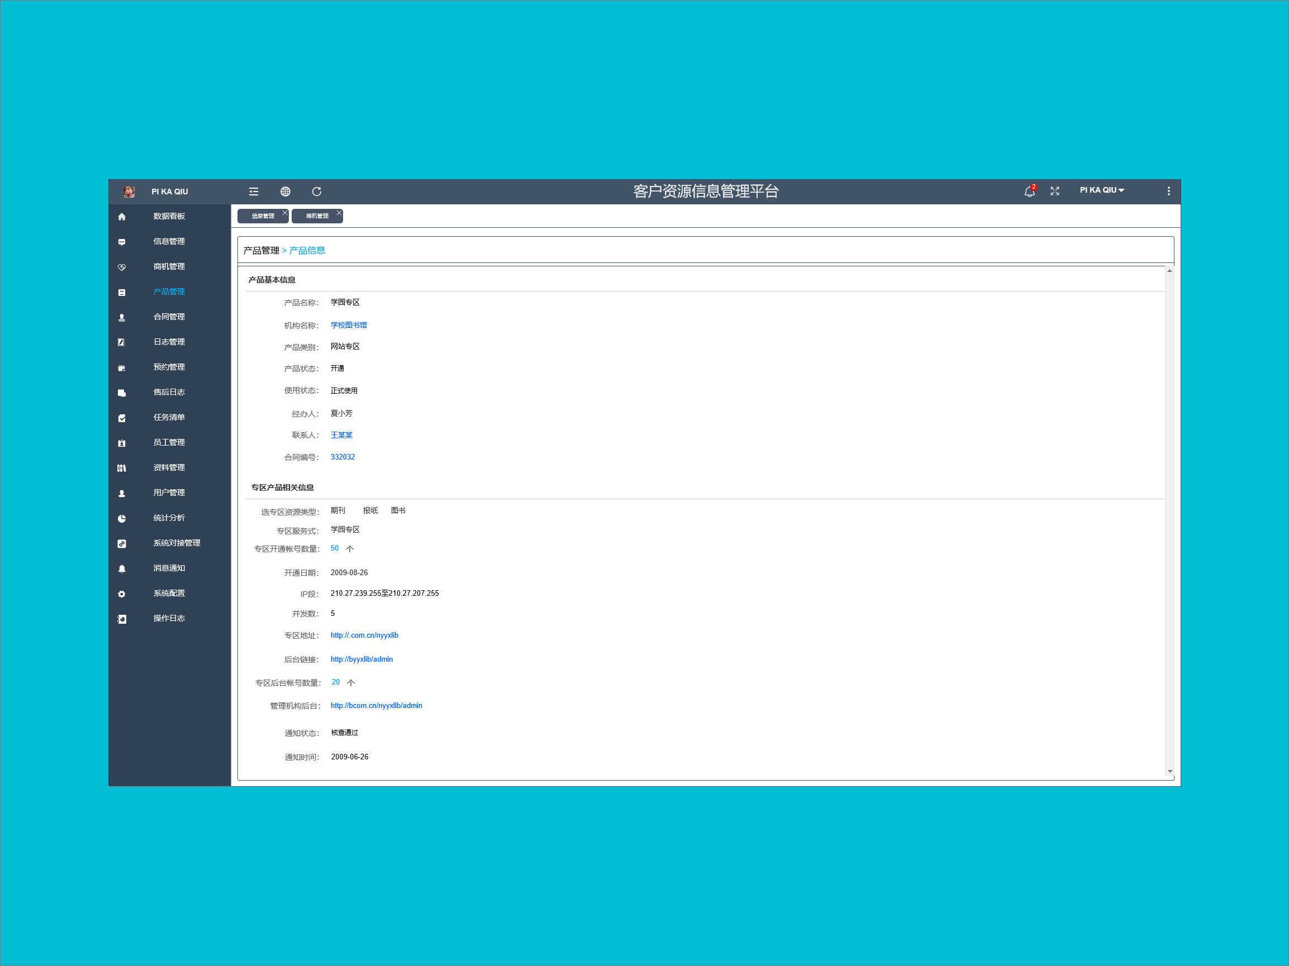
Task: Click the 开通日期 value 2009-08-26
Action: coord(349,573)
